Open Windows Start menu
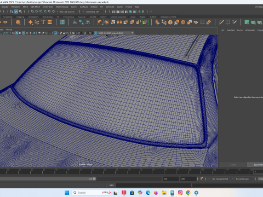This screenshot has height=197, width=263. tap(67, 193)
